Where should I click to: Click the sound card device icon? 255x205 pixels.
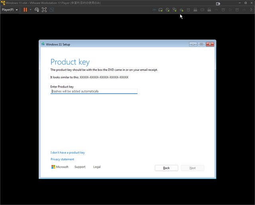pyautogui.click(x=181, y=10)
